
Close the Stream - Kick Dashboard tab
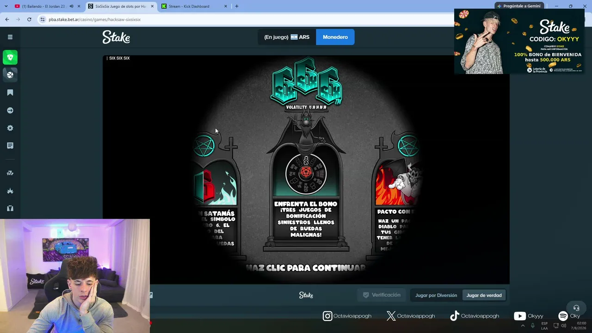tap(226, 6)
